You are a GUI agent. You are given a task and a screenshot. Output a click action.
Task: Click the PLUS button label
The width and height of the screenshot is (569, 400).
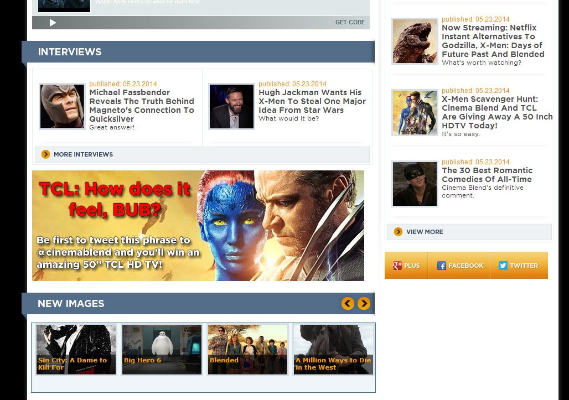412,266
